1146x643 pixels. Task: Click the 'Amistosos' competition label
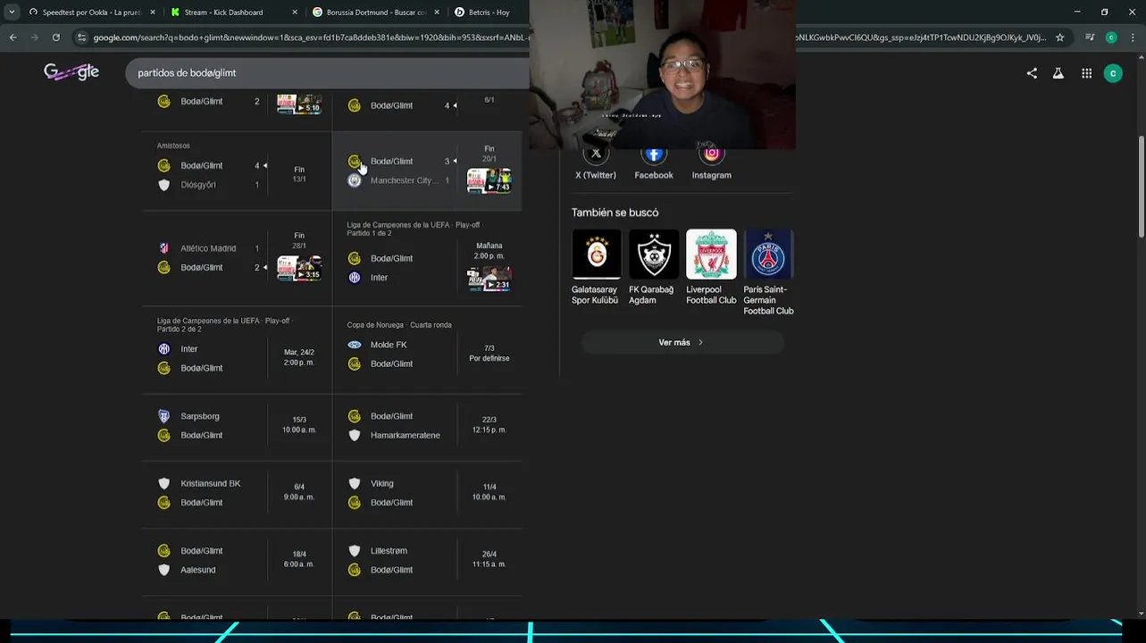[x=173, y=146]
